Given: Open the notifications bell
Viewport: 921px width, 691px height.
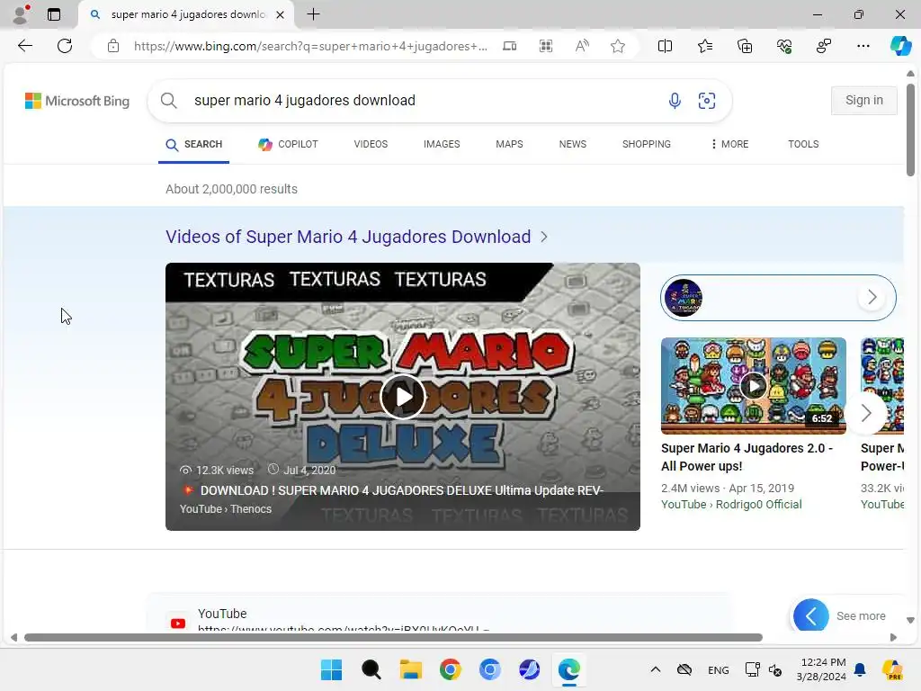Looking at the screenshot, I should pos(860,669).
